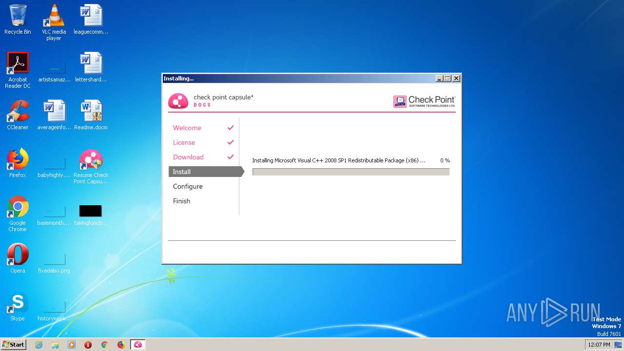Select the License step in installer
This screenshot has width=624, height=351.
pos(184,142)
